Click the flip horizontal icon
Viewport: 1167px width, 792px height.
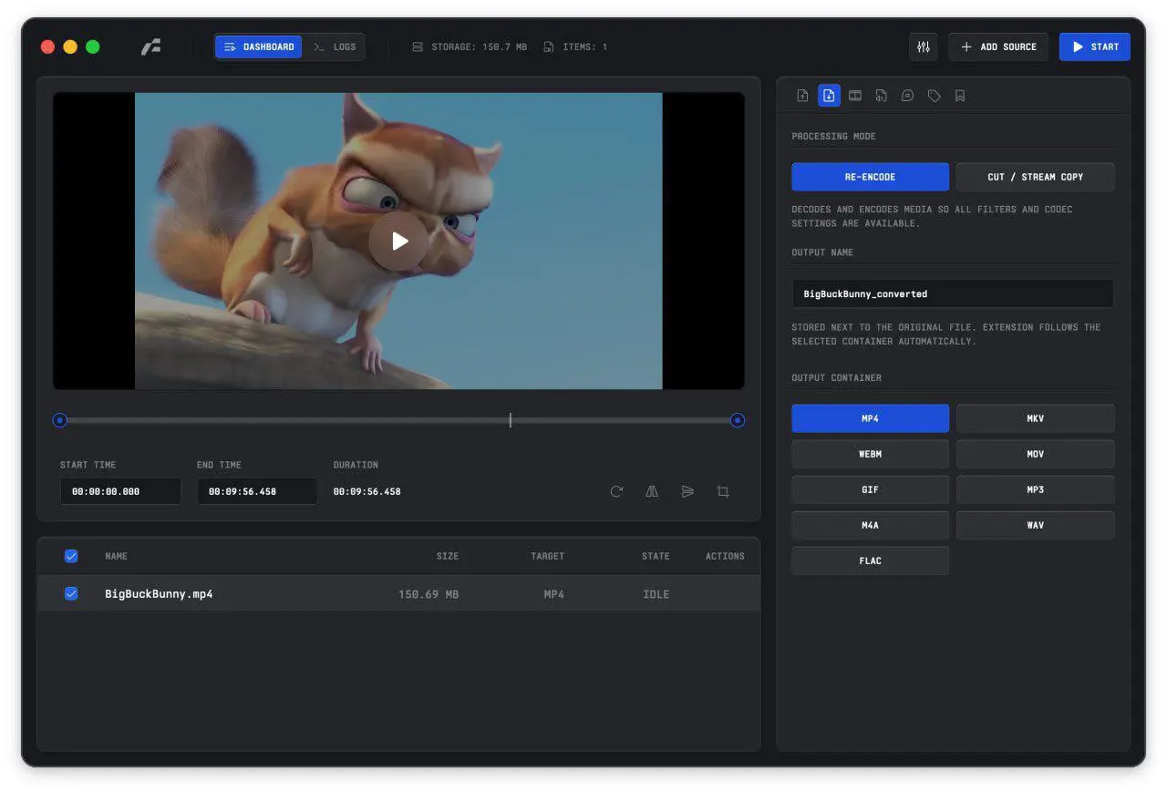point(652,491)
